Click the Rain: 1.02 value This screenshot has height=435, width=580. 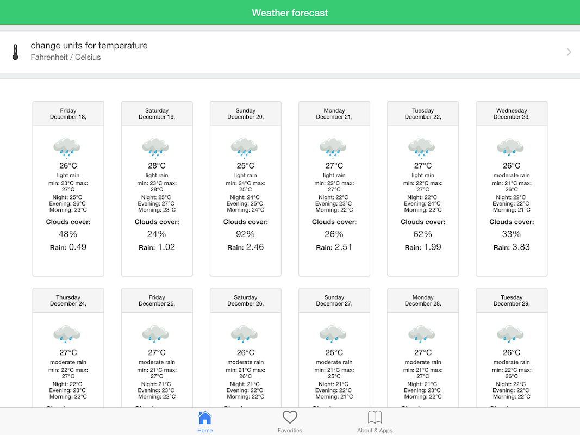pos(157,247)
